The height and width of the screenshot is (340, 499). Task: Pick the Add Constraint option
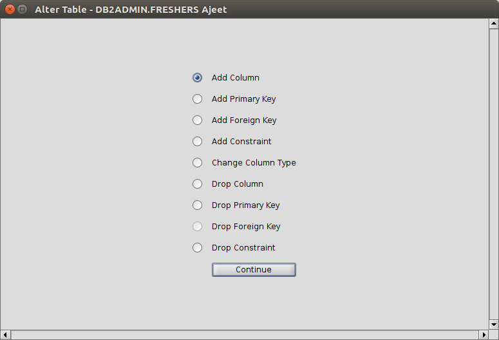tap(198, 141)
